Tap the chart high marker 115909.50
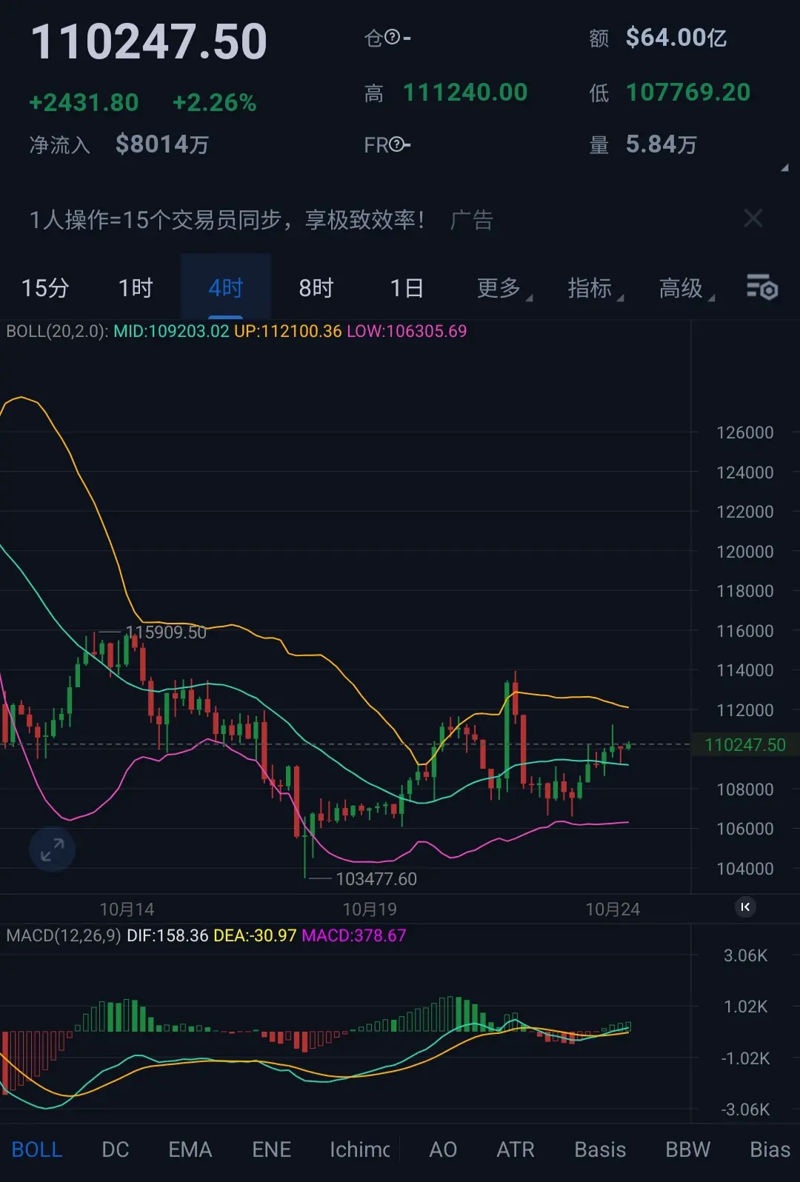This screenshot has height=1182, width=800. coord(166,632)
